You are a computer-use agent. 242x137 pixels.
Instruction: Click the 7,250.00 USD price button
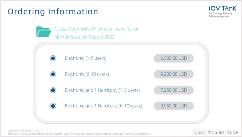(x=174, y=90)
